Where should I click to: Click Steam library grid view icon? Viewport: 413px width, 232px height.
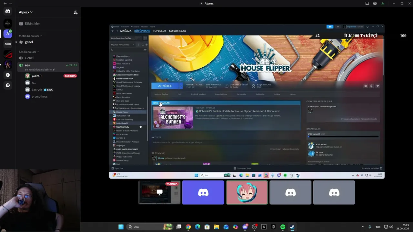[x=146, y=38]
